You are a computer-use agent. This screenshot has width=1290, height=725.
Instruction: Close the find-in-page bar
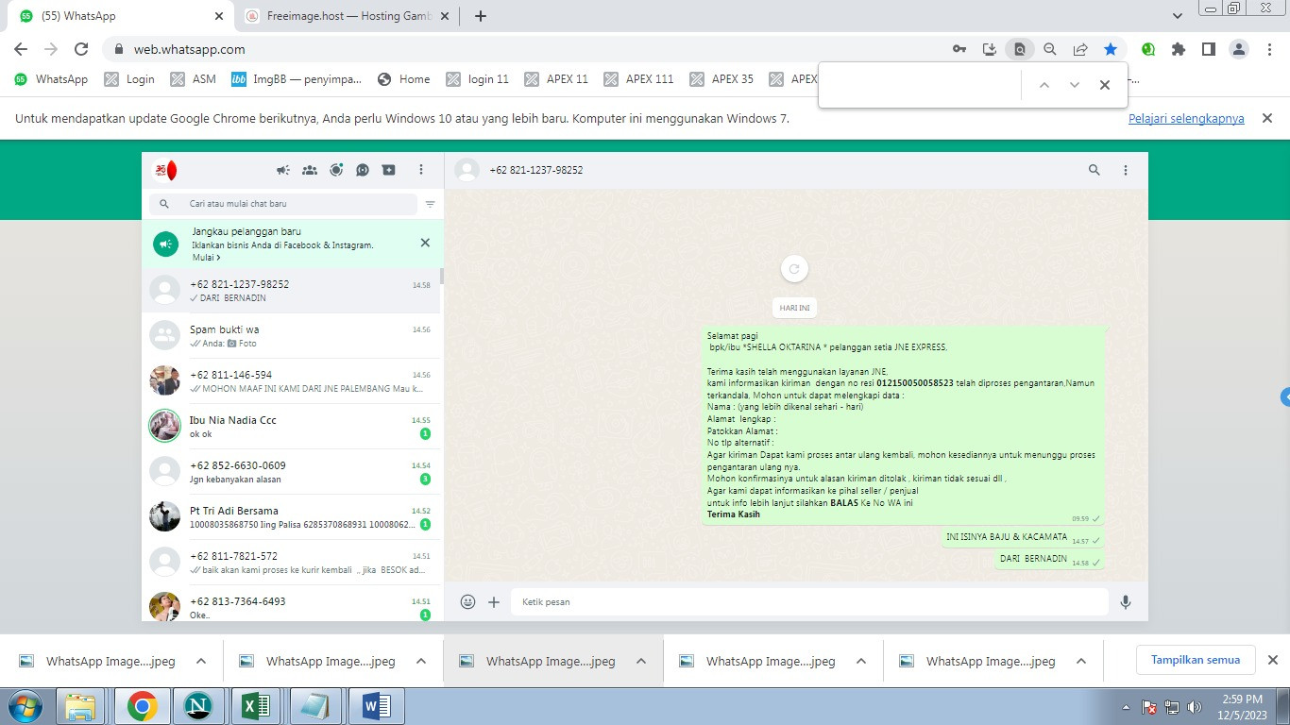point(1105,85)
